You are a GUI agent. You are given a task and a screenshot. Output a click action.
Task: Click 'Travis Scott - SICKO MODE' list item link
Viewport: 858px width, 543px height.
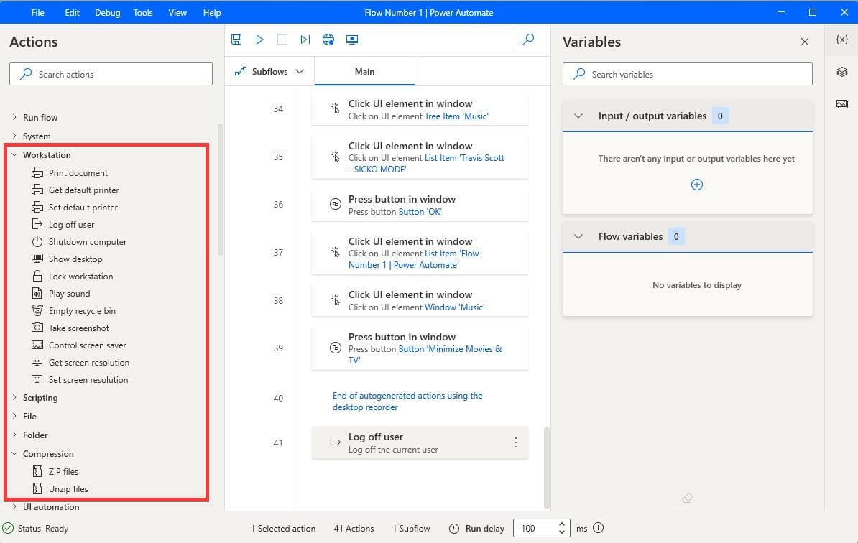coord(426,164)
